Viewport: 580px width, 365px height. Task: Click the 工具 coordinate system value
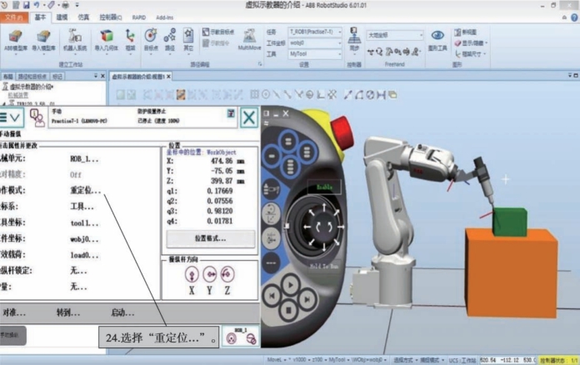pos(82,207)
